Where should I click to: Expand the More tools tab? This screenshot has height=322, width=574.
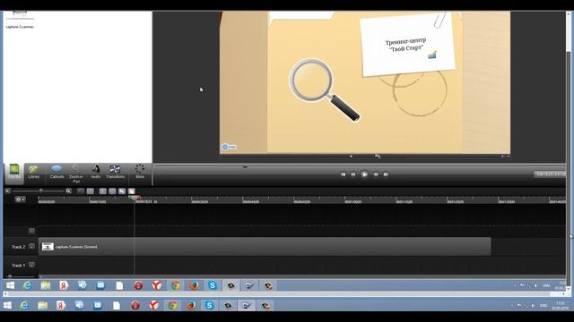140,173
